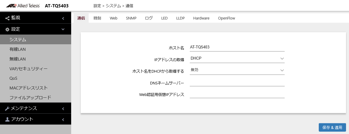Click the ホスト名 input field

[x=237, y=47]
